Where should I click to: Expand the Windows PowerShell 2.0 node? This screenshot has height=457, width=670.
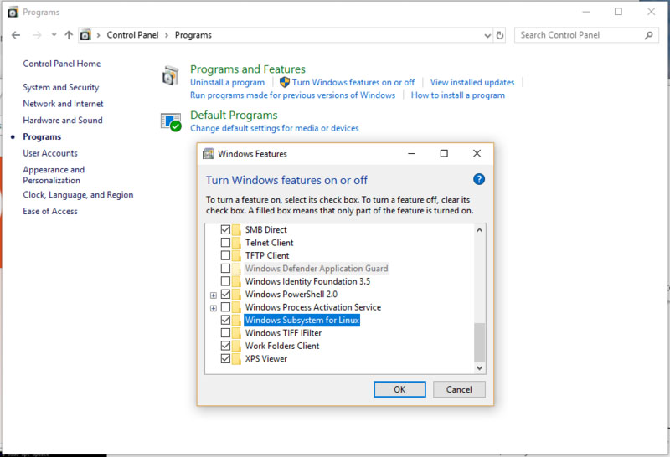214,295
